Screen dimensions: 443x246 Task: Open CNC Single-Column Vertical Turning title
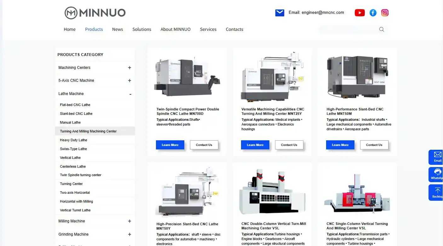click(x=357, y=226)
